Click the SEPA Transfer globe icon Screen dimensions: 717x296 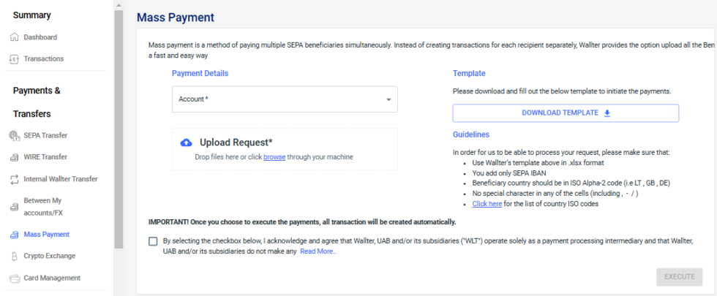[x=13, y=135]
